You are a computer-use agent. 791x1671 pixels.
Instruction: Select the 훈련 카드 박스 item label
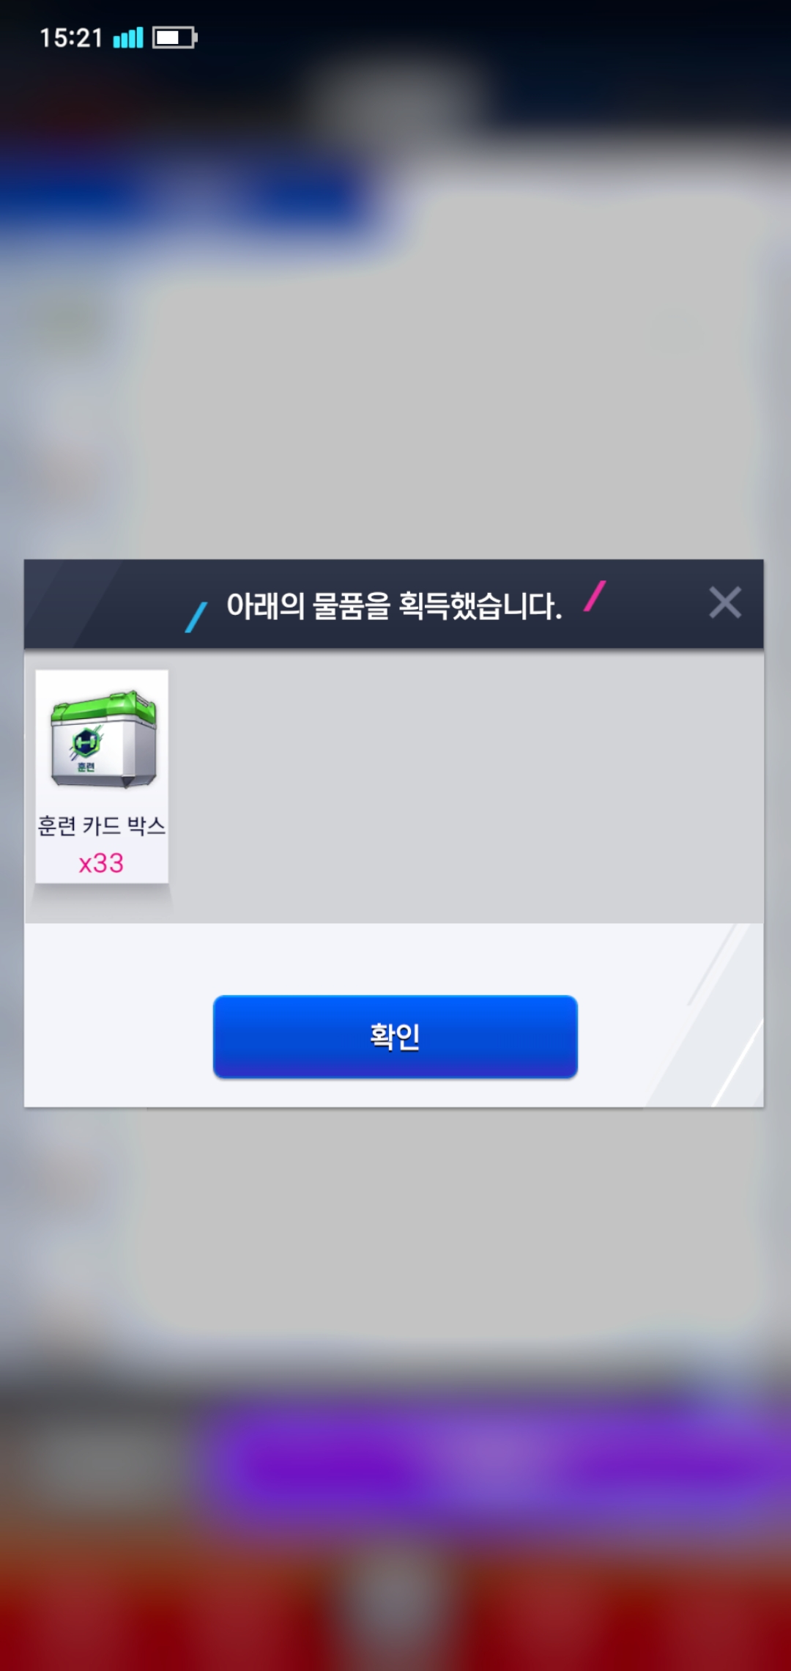[x=102, y=826]
